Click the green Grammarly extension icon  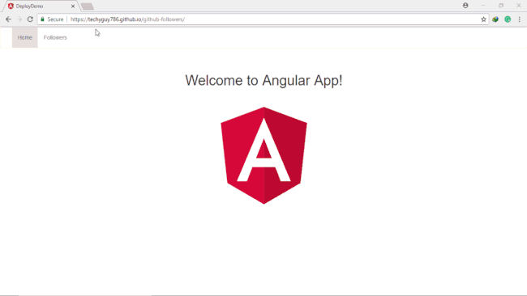[508, 19]
